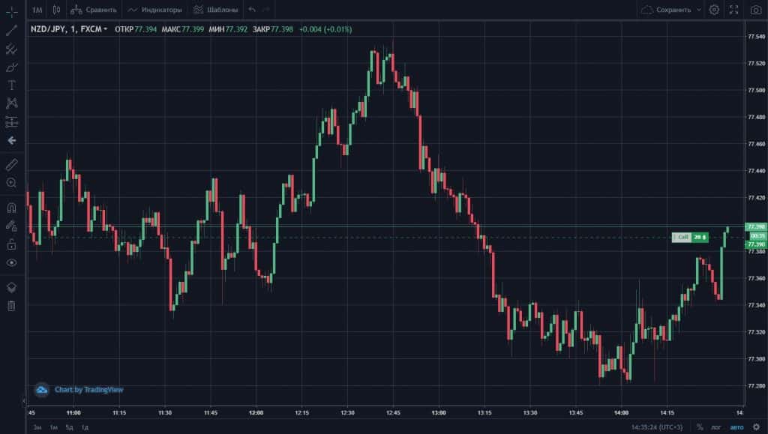Show the object tree layers icon
Viewport: 768px width, 434px height.
(x=11, y=287)
